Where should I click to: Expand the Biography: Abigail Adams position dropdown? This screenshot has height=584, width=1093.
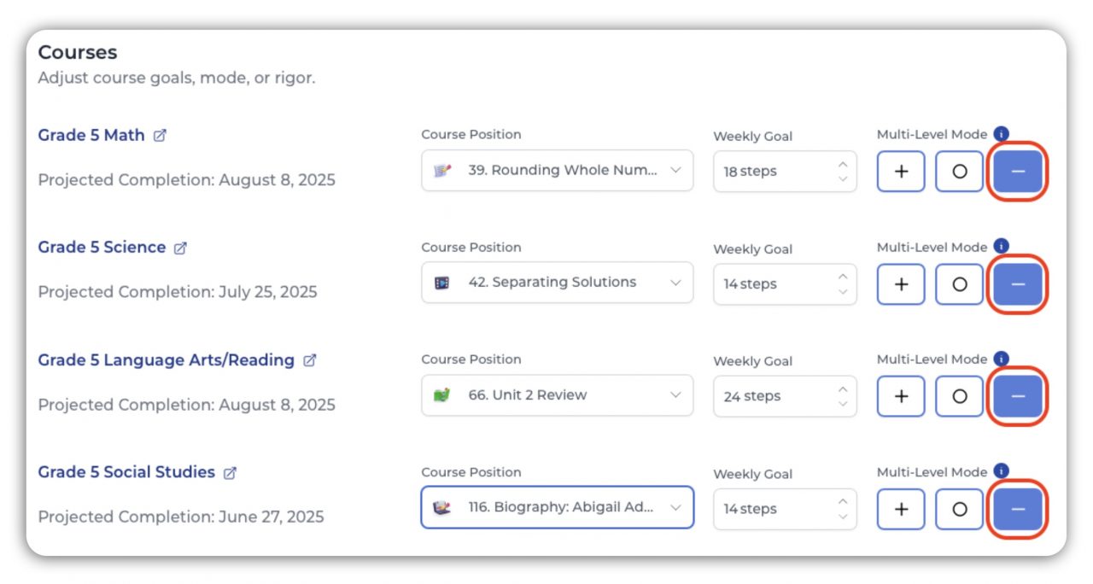(557, 508)
